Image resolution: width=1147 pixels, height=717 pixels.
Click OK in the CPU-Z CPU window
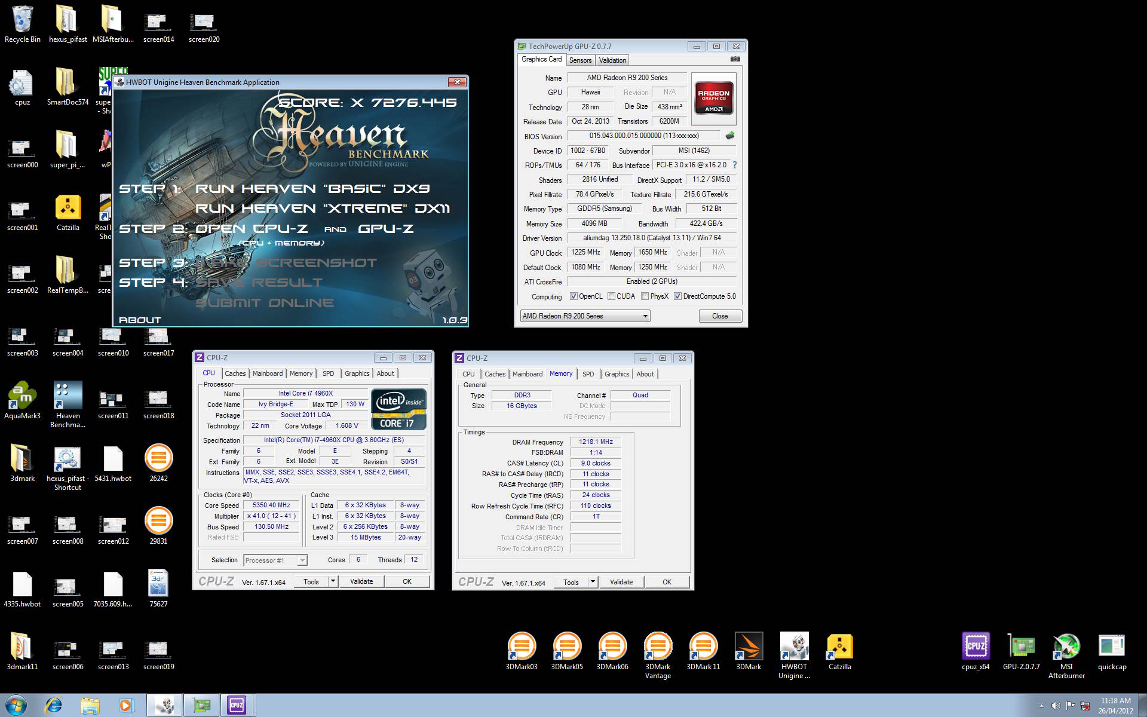click(x=407, y=581)
